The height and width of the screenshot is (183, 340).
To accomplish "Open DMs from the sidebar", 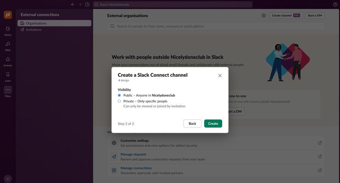I will (x=8, y=44).
